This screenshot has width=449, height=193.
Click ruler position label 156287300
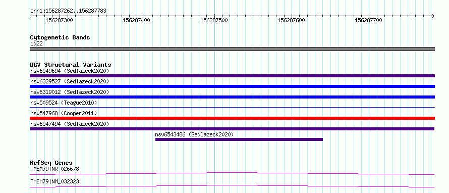59,20
